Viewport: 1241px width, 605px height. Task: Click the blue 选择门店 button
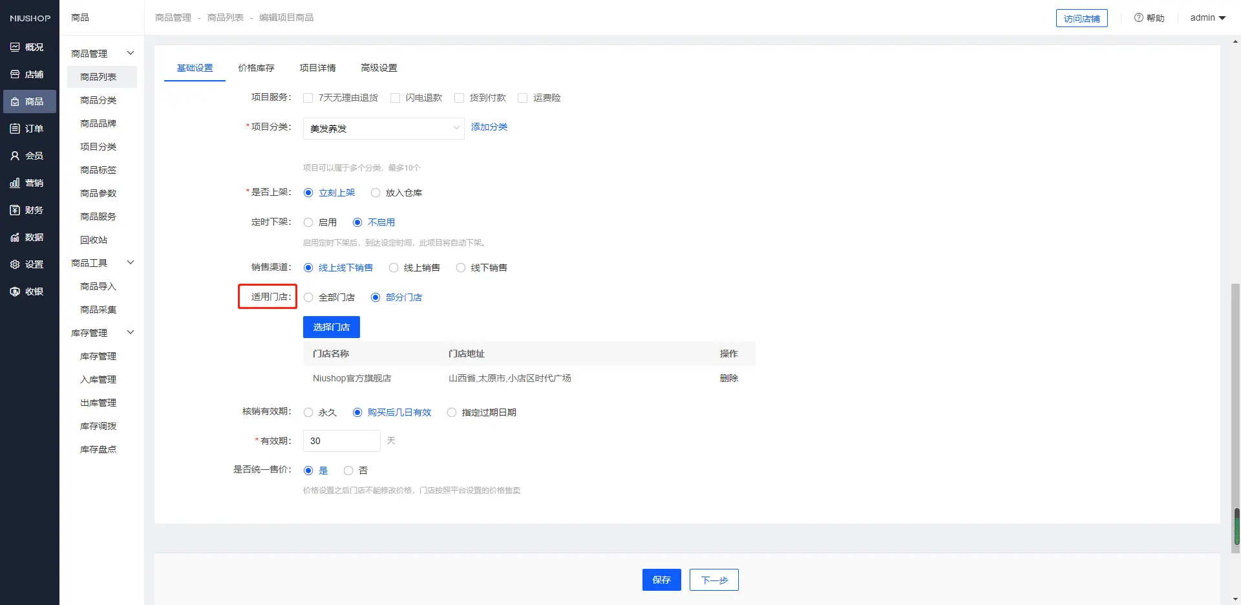click(331, 327)
